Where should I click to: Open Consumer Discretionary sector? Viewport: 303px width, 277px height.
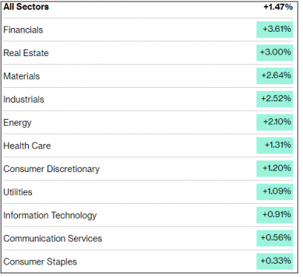pos(51,169)
